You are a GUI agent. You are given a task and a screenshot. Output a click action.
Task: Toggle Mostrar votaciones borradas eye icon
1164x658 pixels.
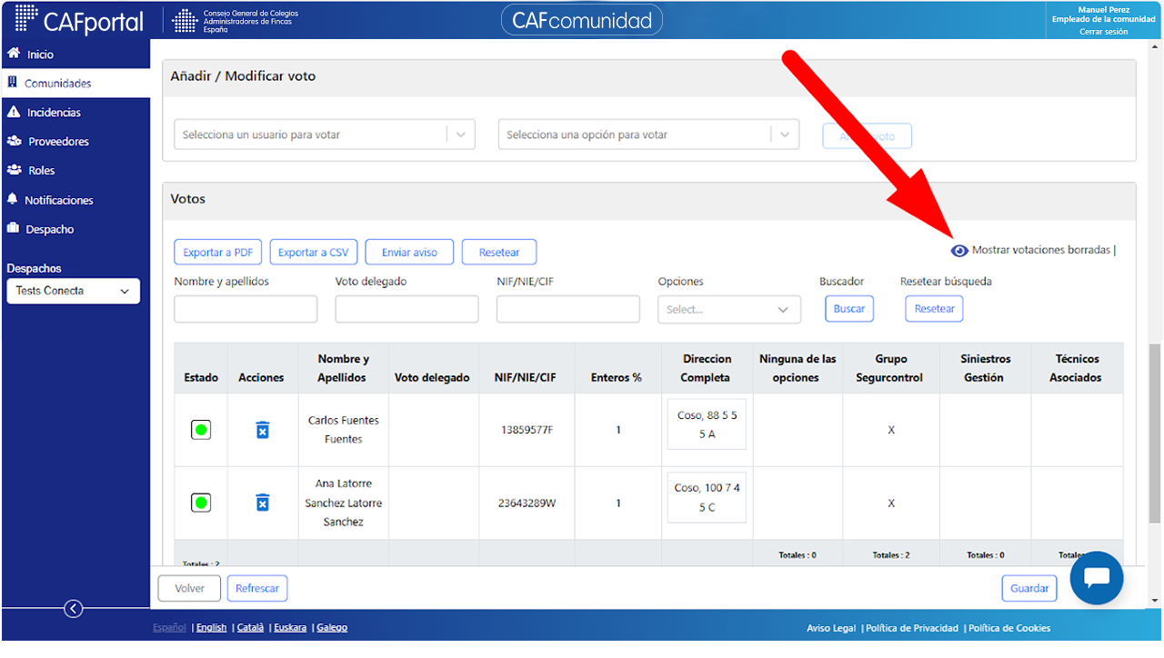(959, 250)
